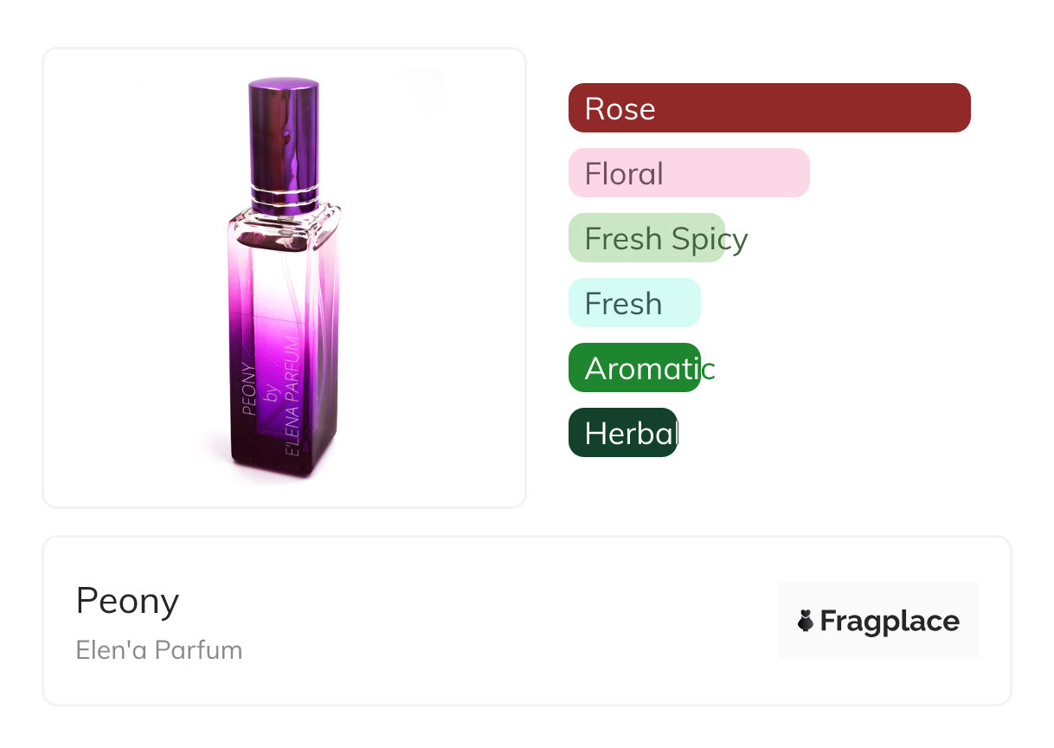
Task: Click the dark green Herbal accord bar
Action: [x=623, y=433]
